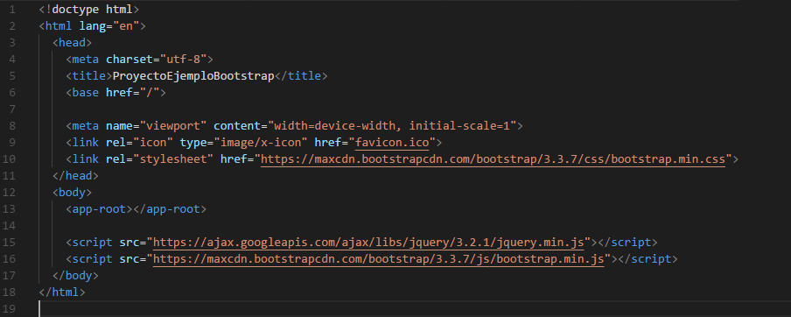This screenshot has width=791, height=317.
Task: Select line number 1 in the gutter
Action: click(x=11, y=10)
